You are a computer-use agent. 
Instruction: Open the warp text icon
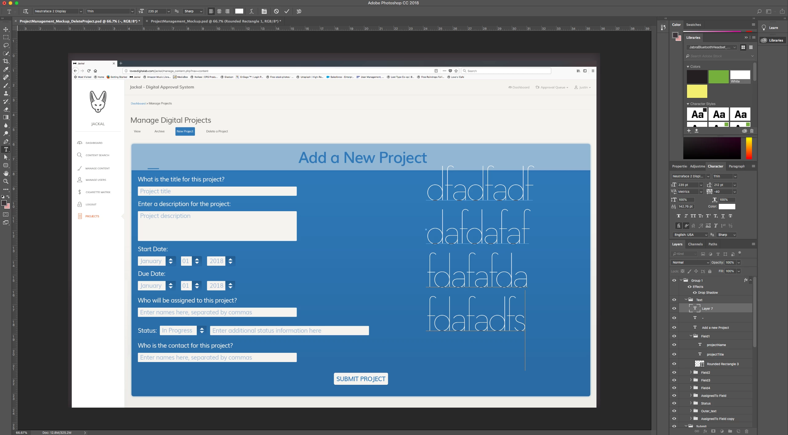252,11
